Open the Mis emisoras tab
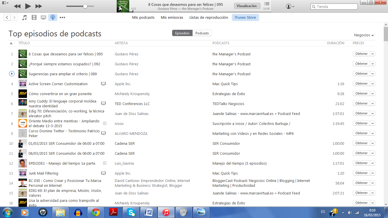Image resolution: width=388 pixels, height=218 pixels. tap(172, 18)
